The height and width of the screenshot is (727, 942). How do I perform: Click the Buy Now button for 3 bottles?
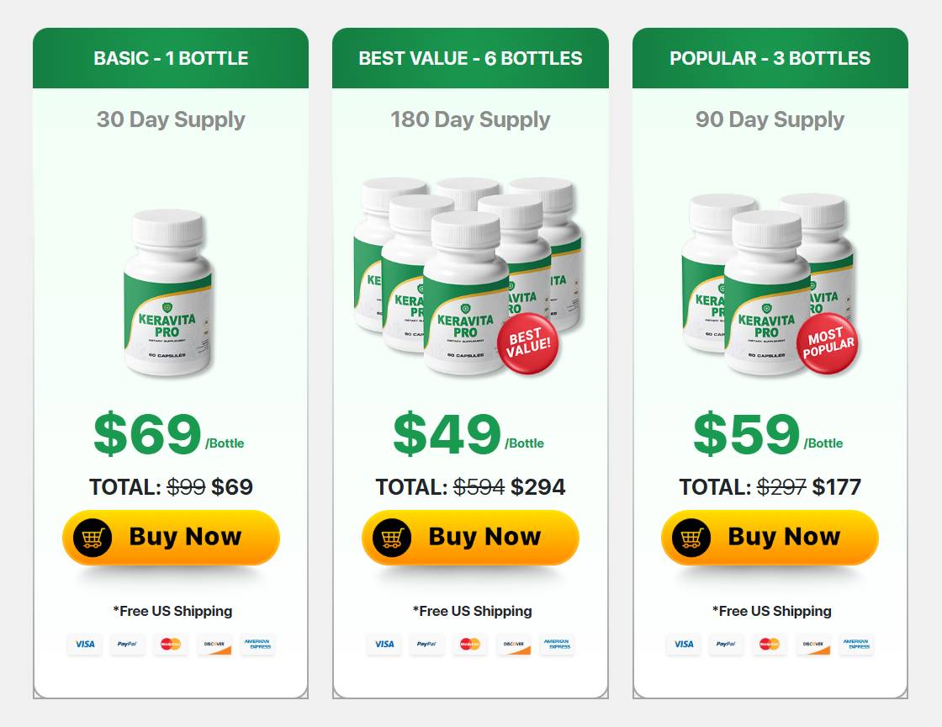click(770, 537)
